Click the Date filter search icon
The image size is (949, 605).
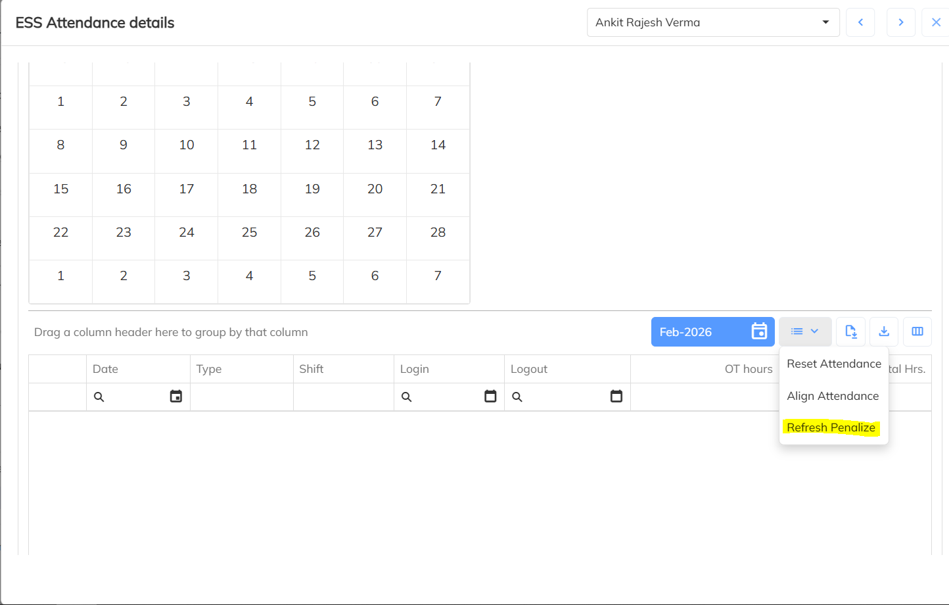click(99, 397)
